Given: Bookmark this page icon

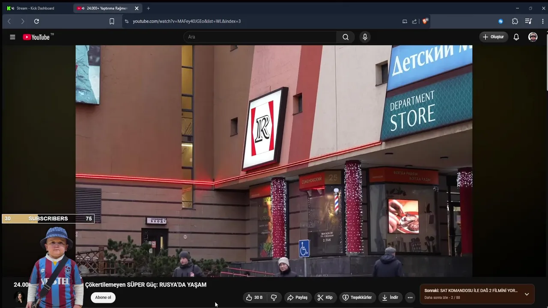Looking at the screenshot, I should [x=112, y=21].
